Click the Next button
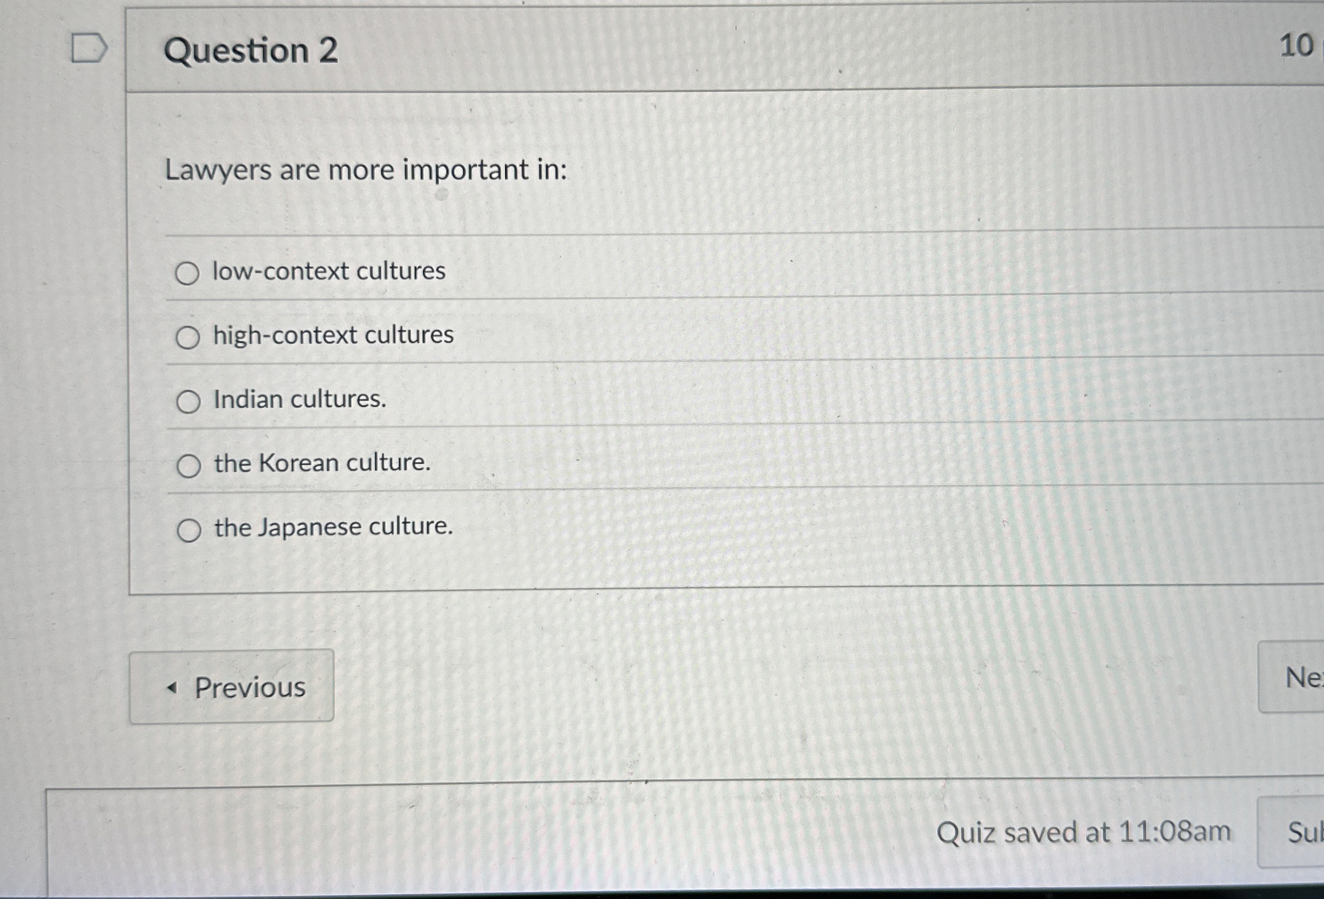 (1302, 676)
